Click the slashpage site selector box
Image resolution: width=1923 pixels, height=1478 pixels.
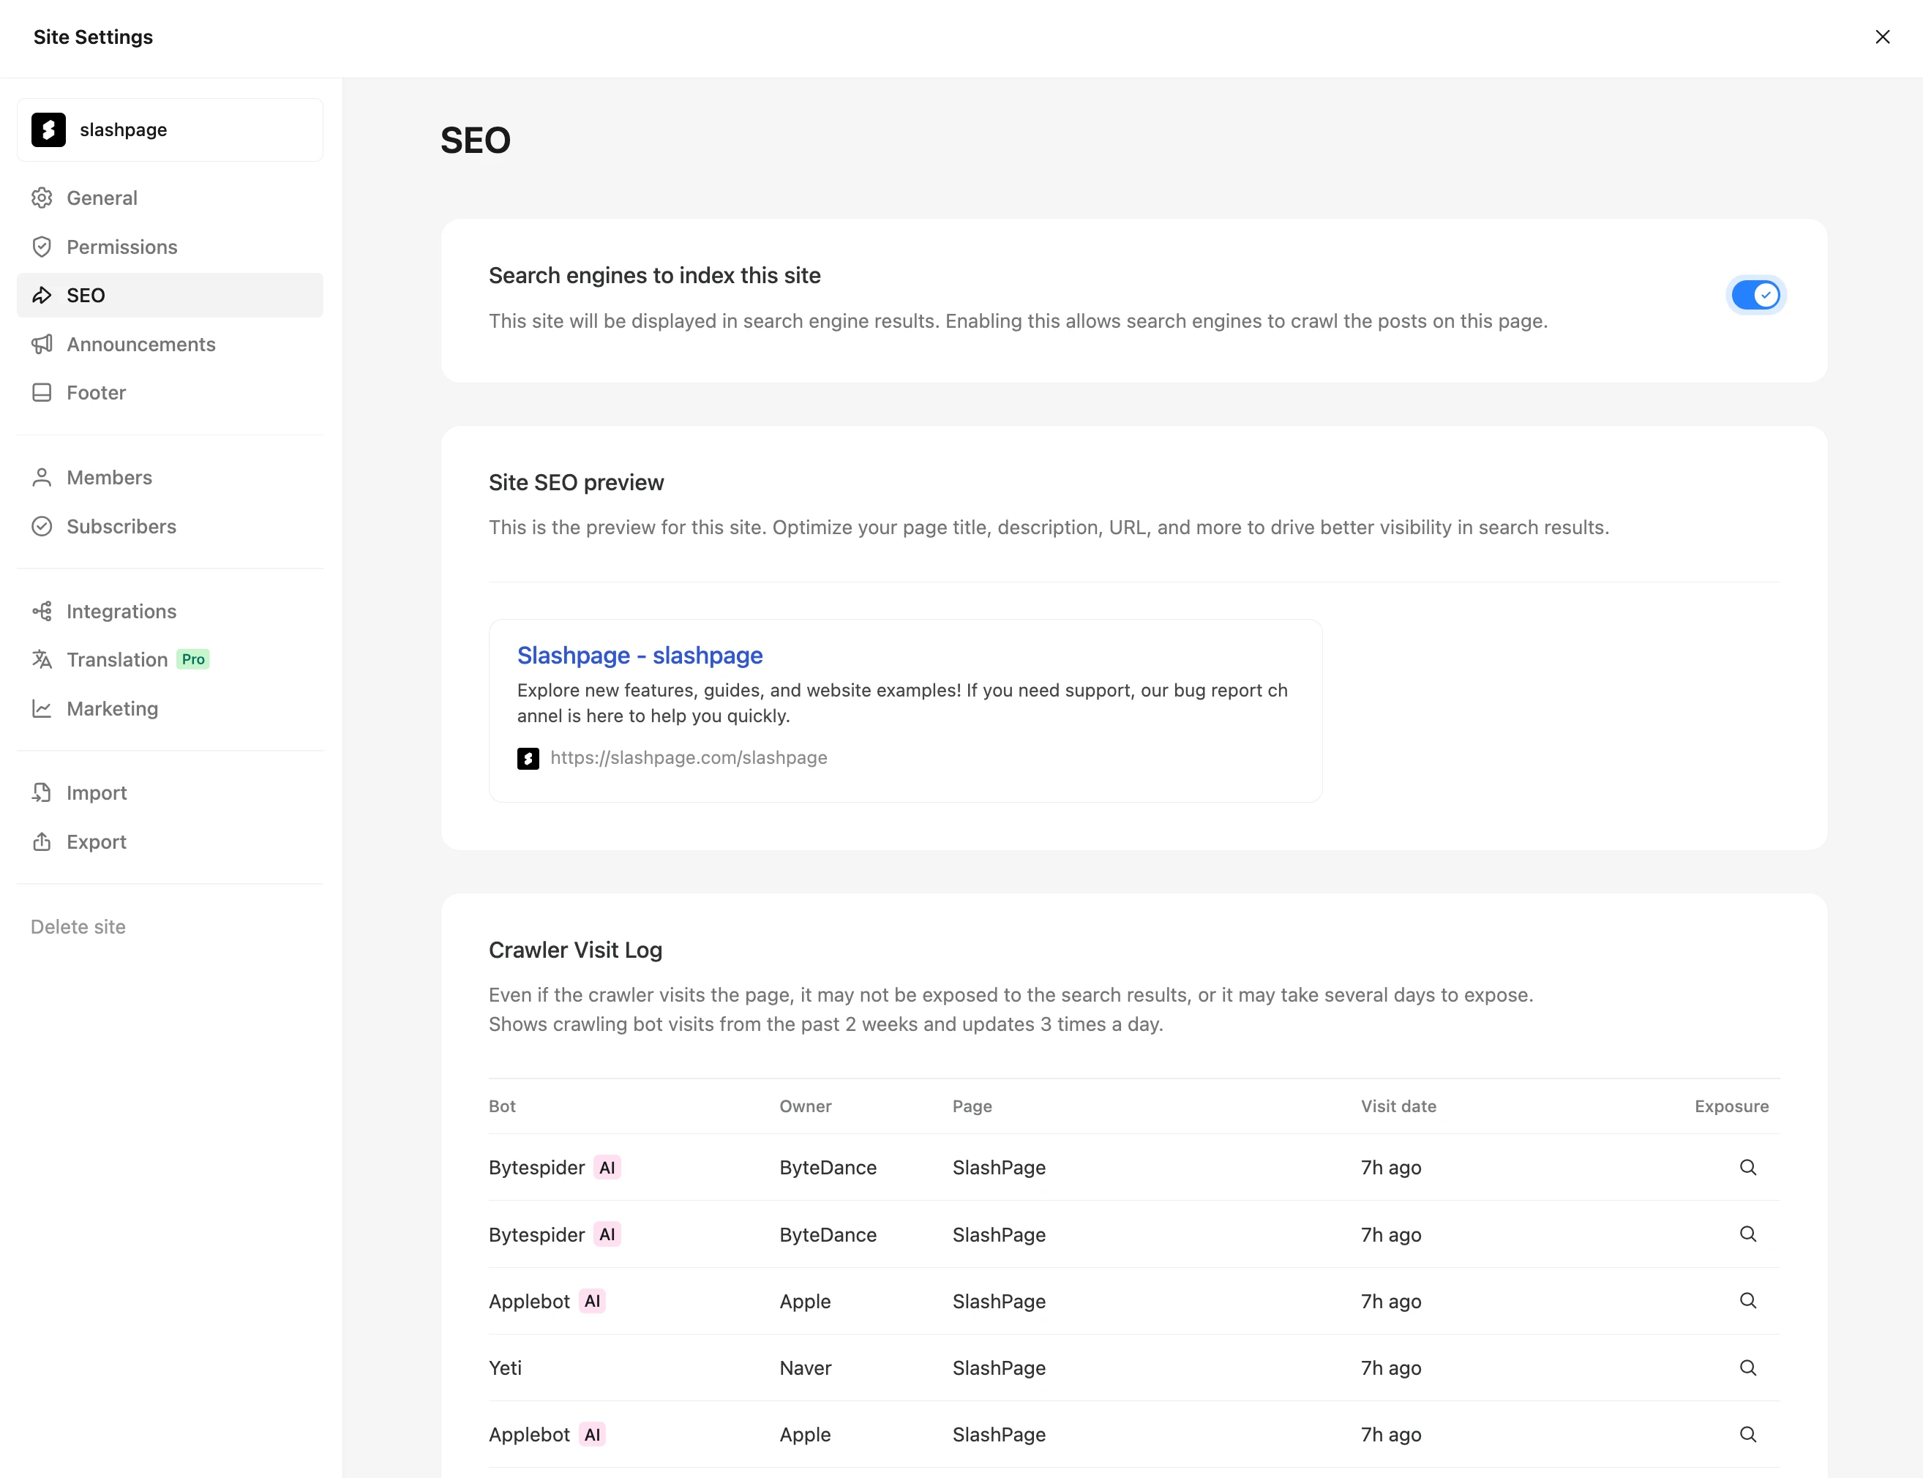tap(170, 130)
